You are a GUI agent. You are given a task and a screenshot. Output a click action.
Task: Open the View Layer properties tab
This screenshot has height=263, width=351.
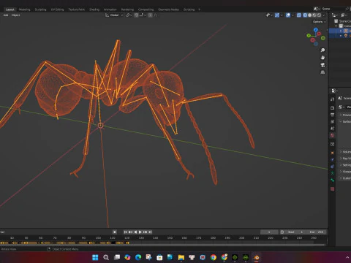[x=333, y=121]
